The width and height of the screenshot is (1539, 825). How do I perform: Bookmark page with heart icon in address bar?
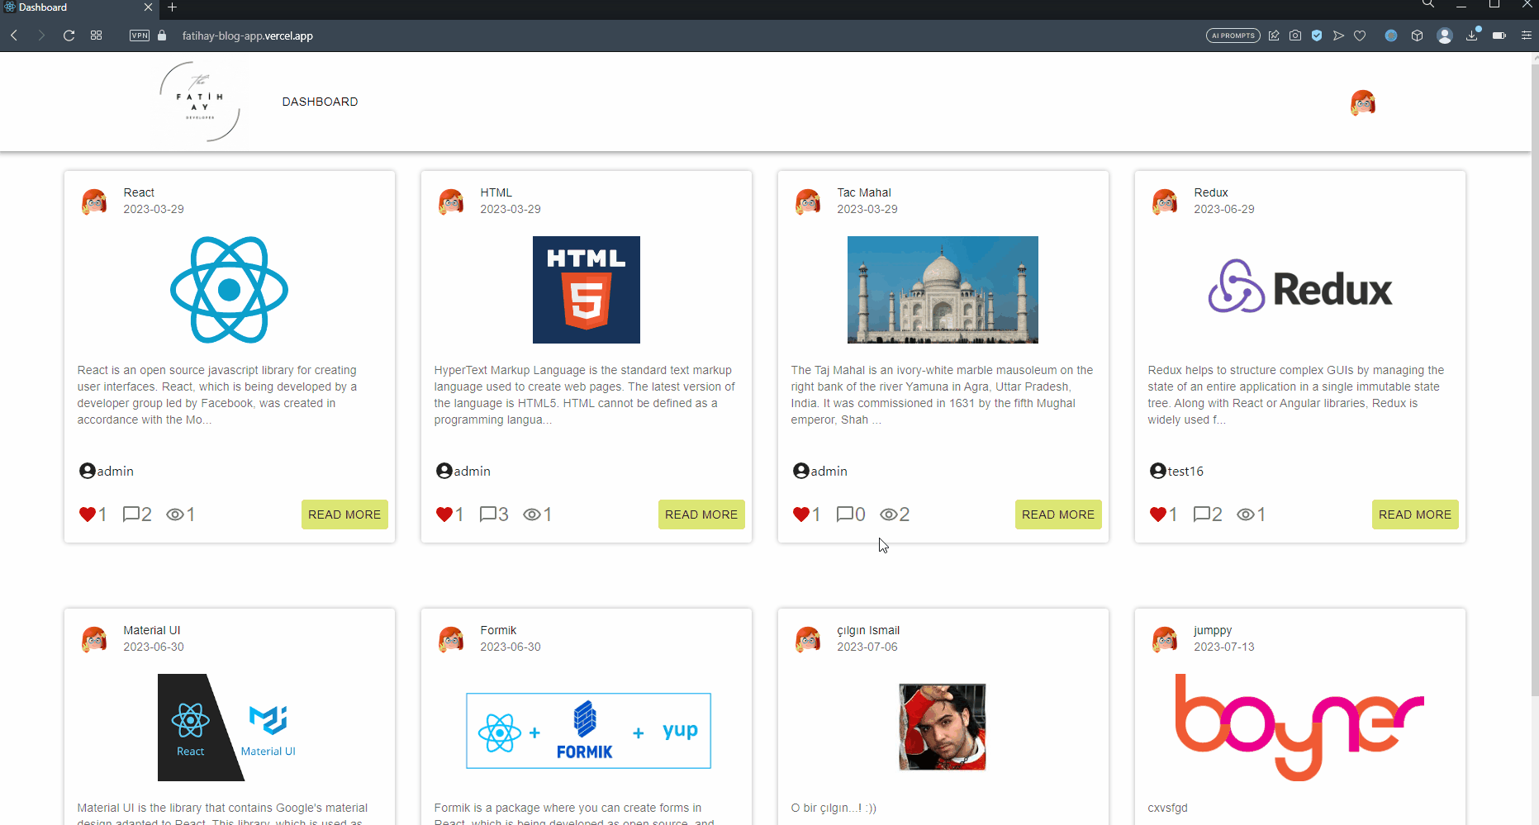1360,36
